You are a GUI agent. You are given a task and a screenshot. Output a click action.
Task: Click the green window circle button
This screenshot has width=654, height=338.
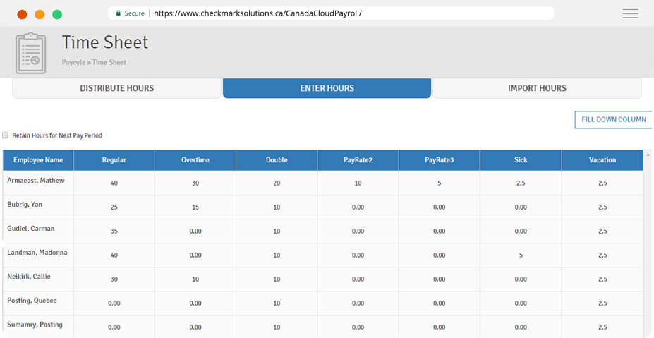click(x=57, y=14)
